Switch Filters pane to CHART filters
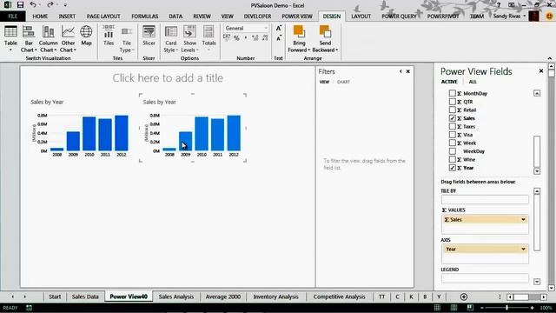Screen dimensions: 556x313 coord(343,82)
